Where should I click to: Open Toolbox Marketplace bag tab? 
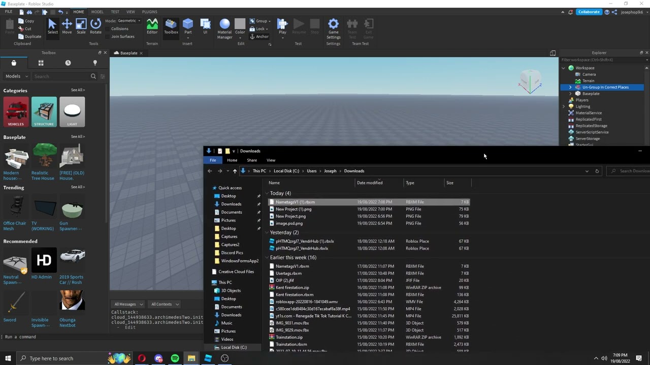click(14, 63)
